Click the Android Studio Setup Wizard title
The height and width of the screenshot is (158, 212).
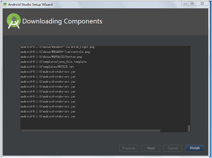click(x=30, y=5)
